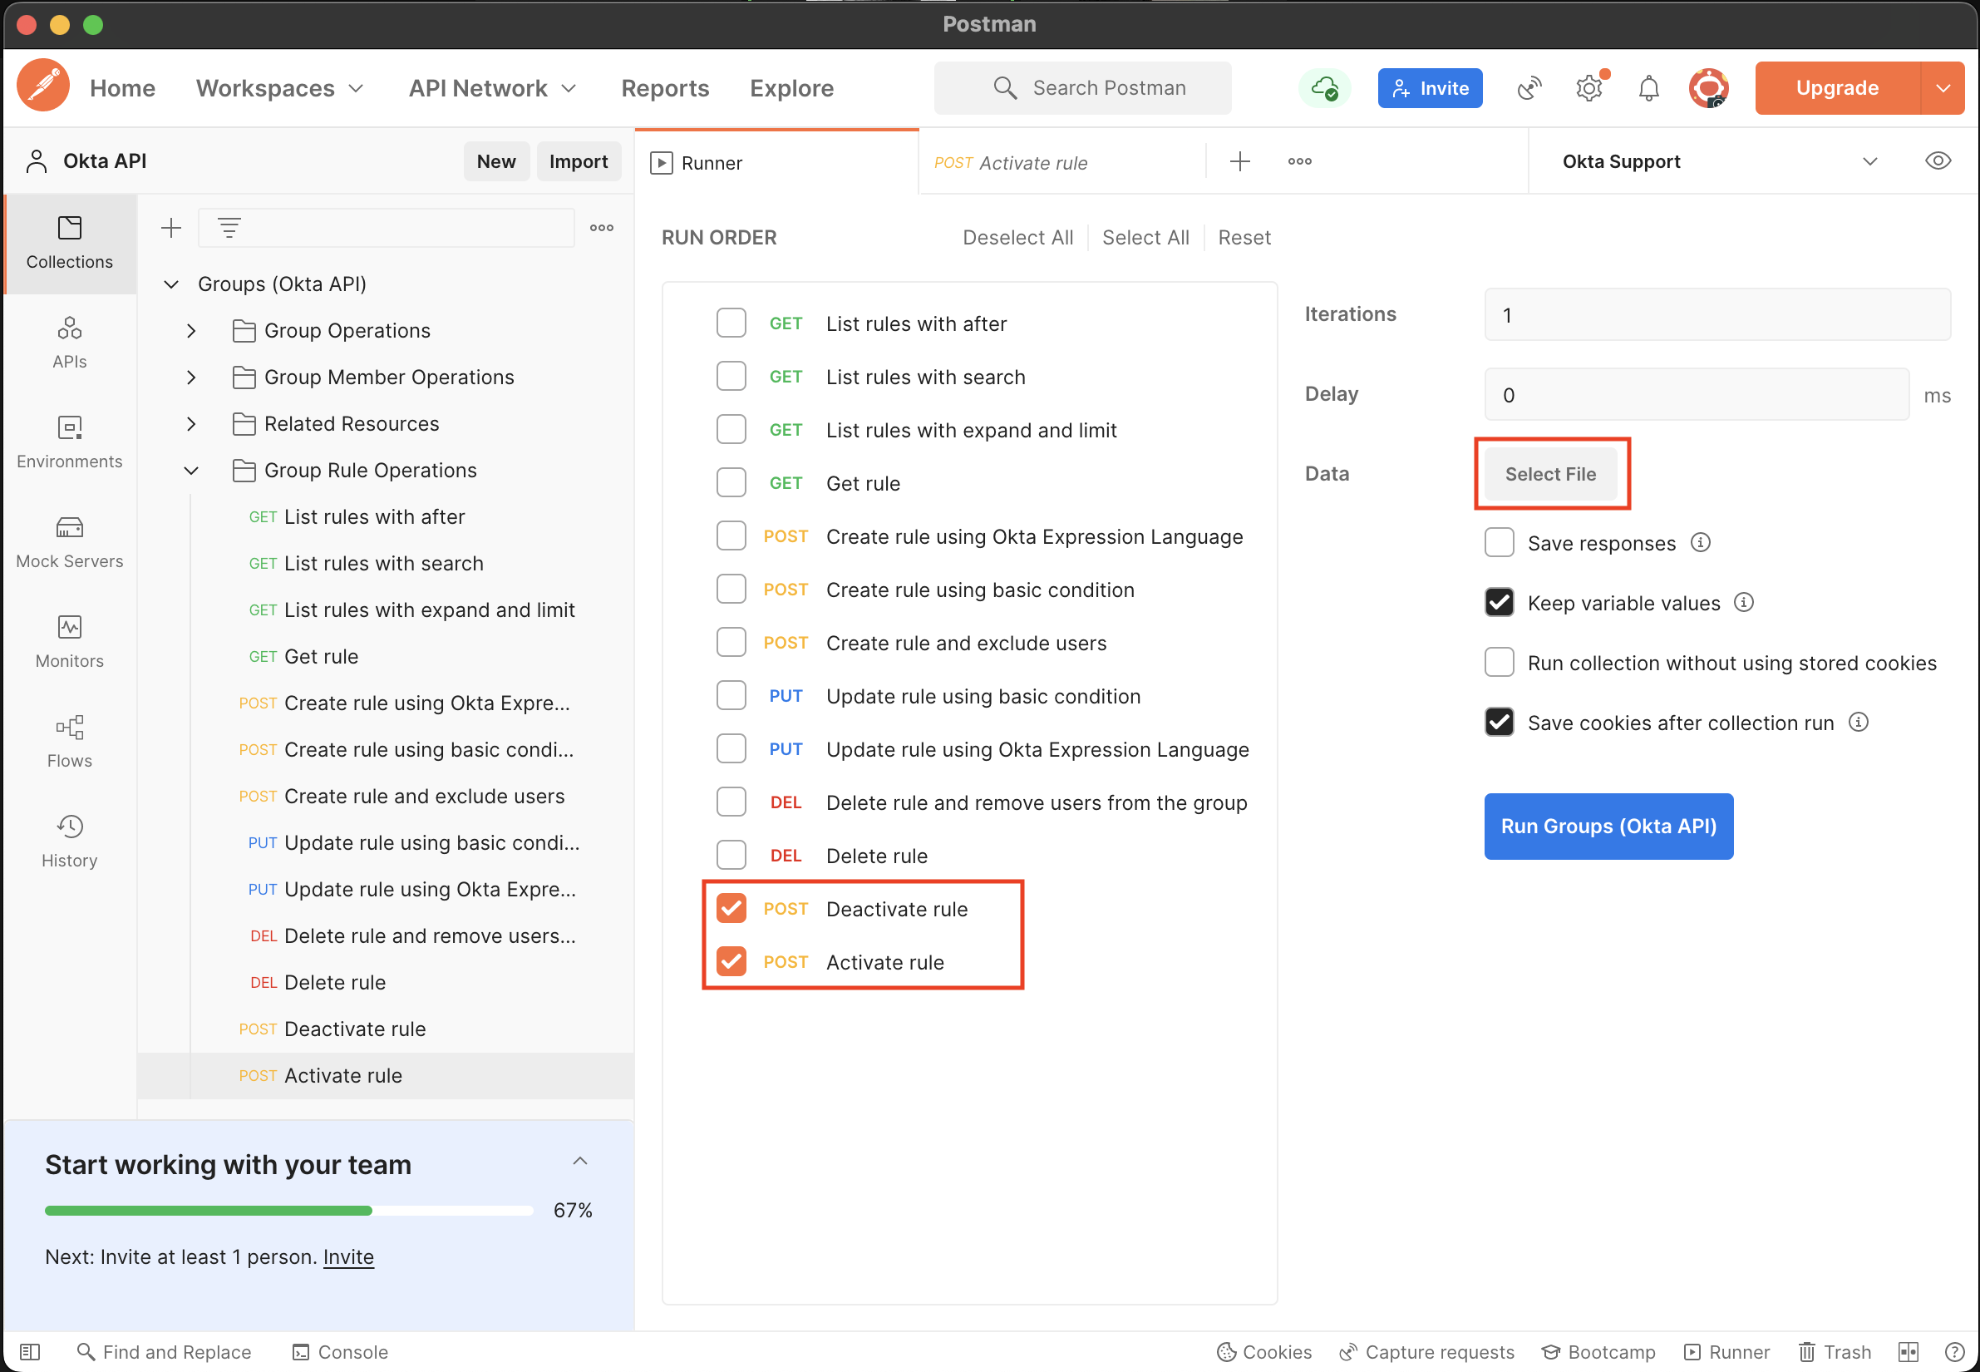Open tab options ellipsis menu
Screen dimensions: 1980x1372
(1299, 161)
